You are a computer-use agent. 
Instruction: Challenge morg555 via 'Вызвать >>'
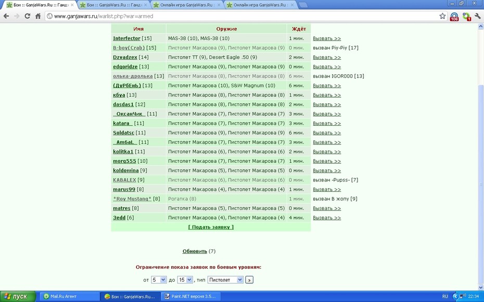327,161
